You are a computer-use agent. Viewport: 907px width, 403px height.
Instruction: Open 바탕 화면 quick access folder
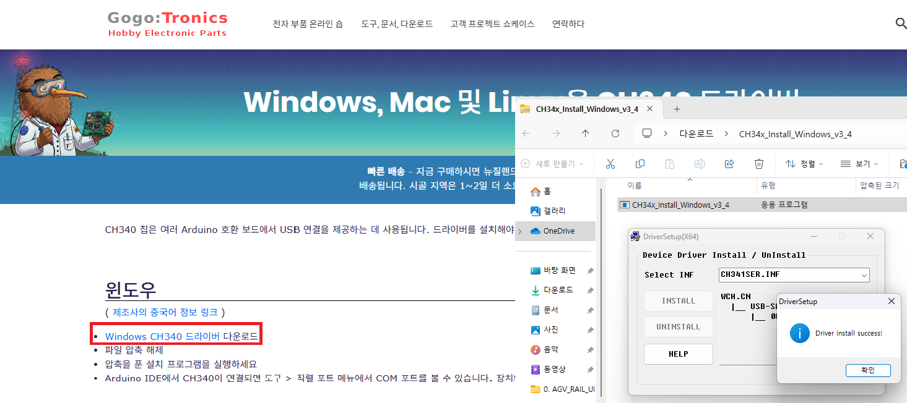pos(554,271)
